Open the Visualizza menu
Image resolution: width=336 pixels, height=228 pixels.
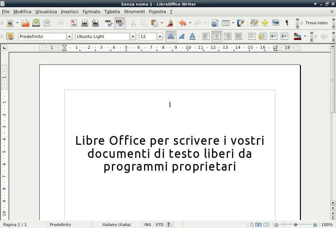pos(46,12)
